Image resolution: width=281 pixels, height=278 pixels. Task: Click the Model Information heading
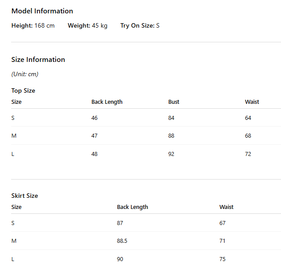tap(42, 11)
